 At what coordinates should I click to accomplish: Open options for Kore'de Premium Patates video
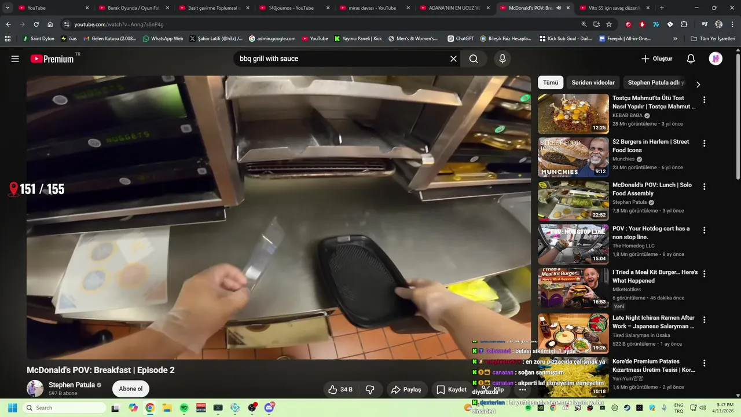coord(704,363)
